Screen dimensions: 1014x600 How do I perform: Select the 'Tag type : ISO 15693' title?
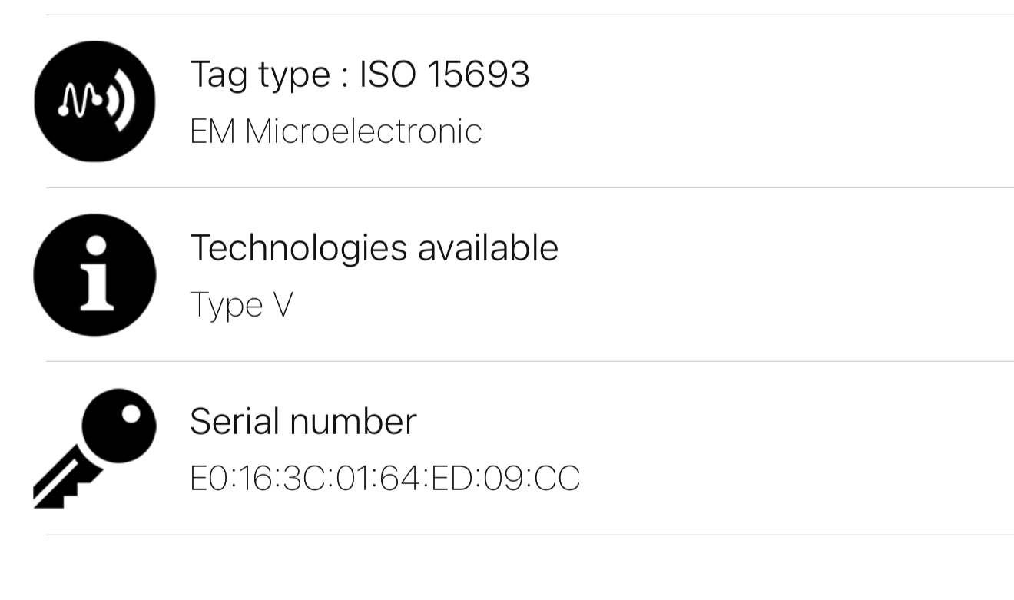point(360,75)
